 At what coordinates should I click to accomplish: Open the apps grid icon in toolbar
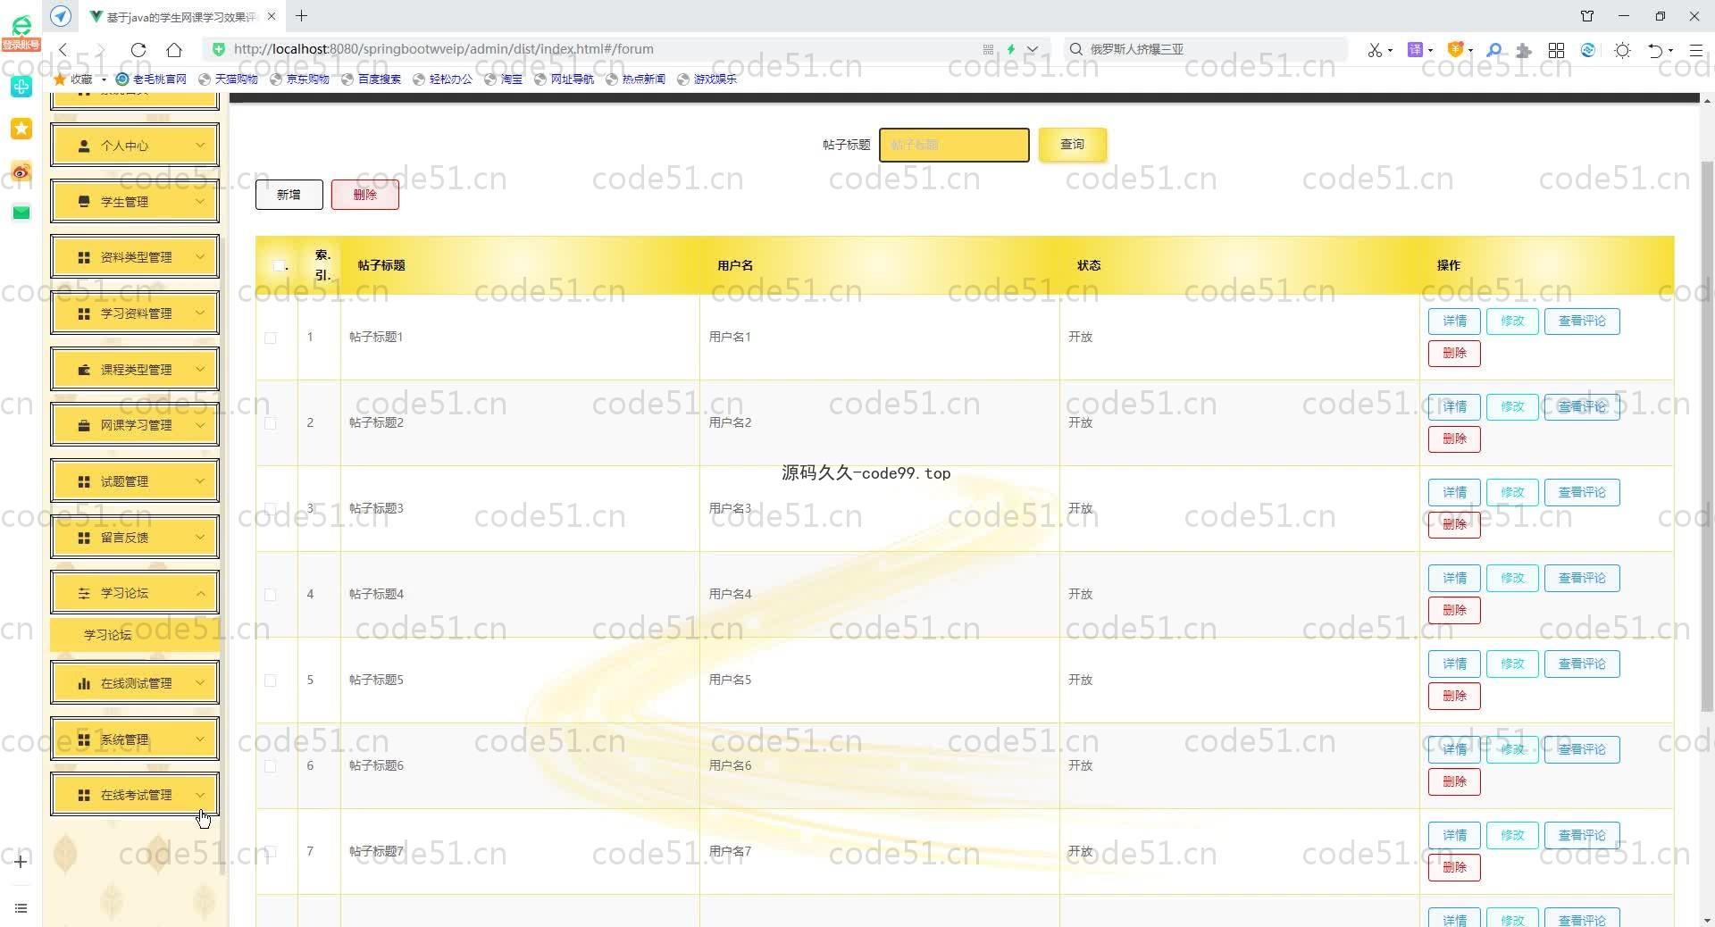(x=1556, y=50)
